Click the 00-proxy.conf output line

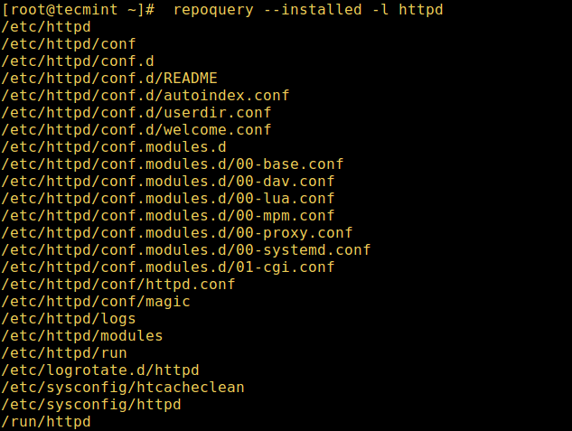point(177,233)
